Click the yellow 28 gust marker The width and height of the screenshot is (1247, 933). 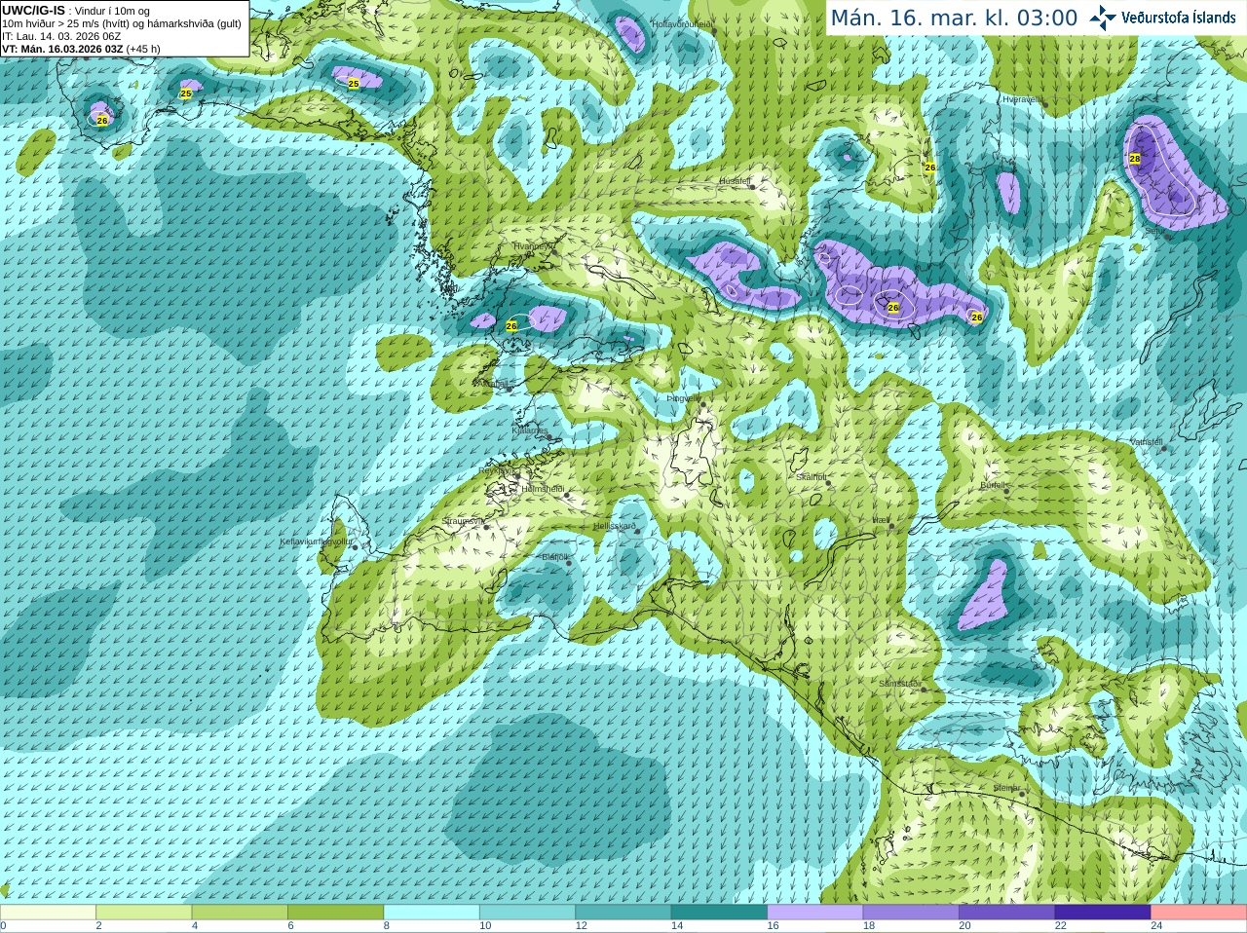(x=1135, y=159)
